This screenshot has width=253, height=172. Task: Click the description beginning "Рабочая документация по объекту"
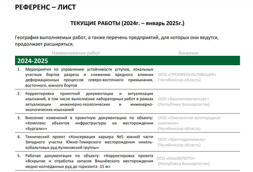[x=89, y=161]
